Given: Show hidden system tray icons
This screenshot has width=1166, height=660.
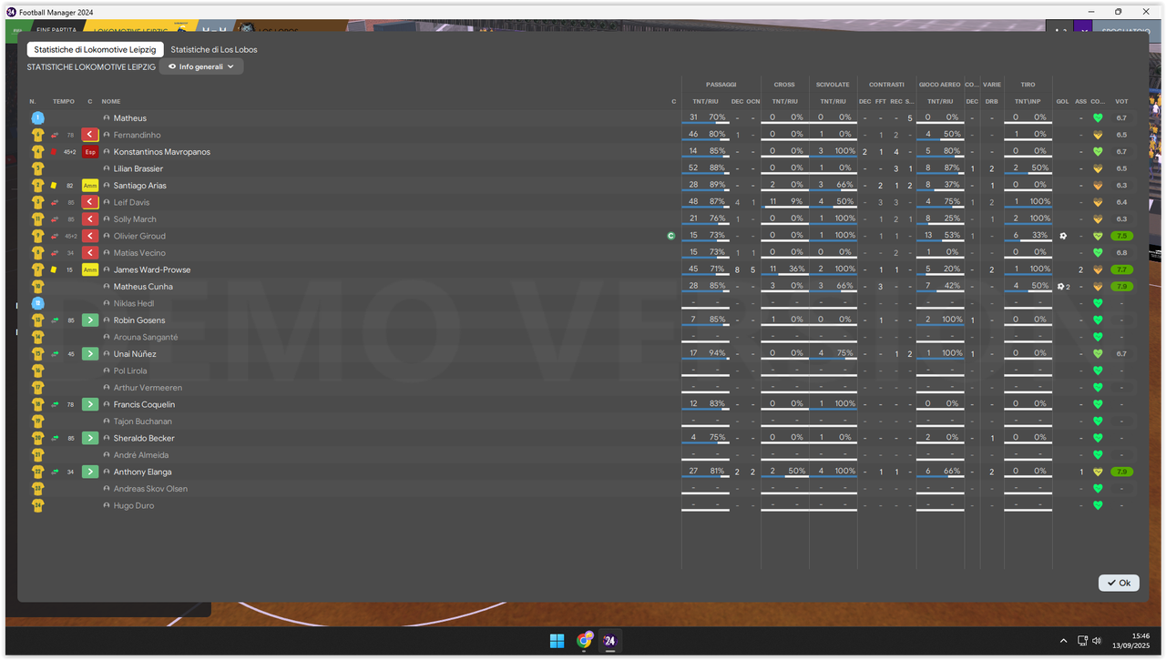Looking at the screenshot, I should [x=1063, y=641].
